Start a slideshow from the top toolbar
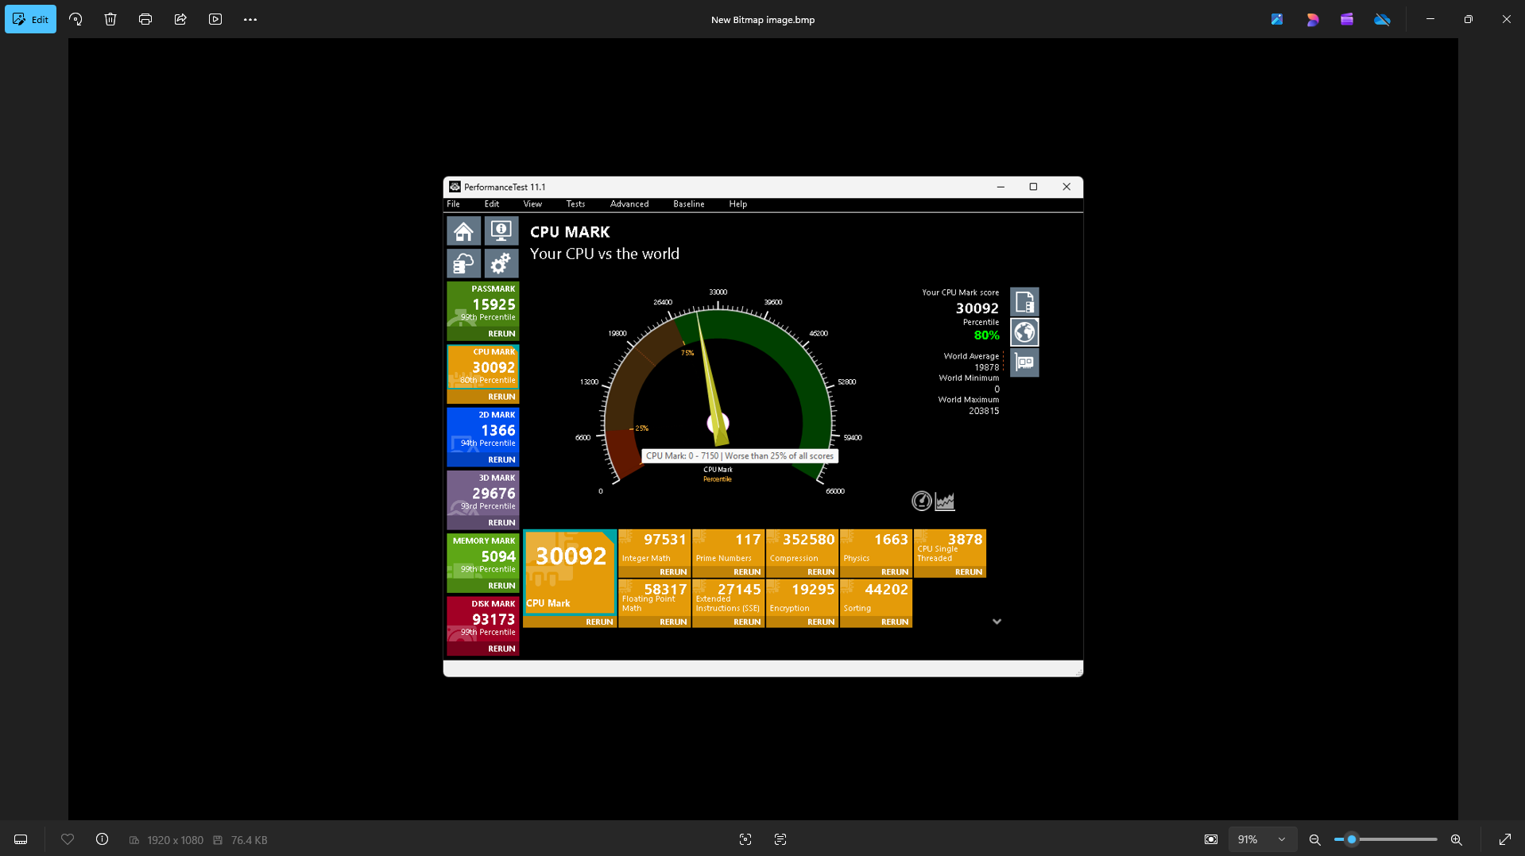This screenshot has height=856, width=1525. tap(215, 19)
